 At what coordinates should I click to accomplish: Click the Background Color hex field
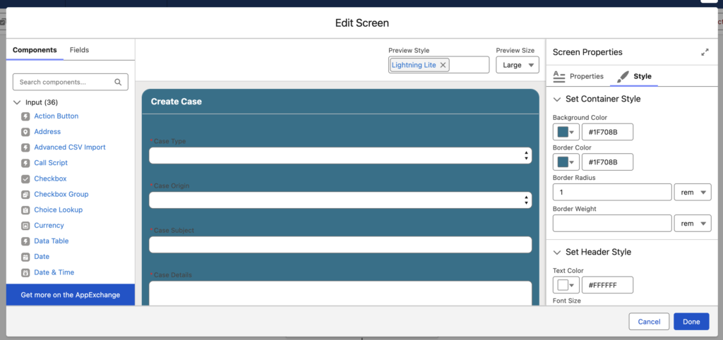point(607,132)
